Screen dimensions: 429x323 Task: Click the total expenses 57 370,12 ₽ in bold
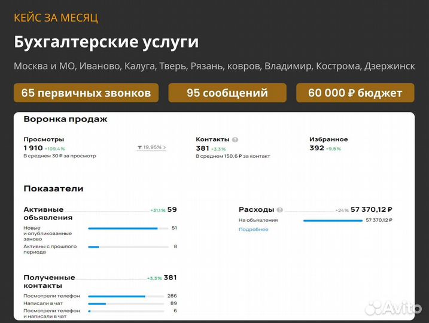[x=372, y=209]
